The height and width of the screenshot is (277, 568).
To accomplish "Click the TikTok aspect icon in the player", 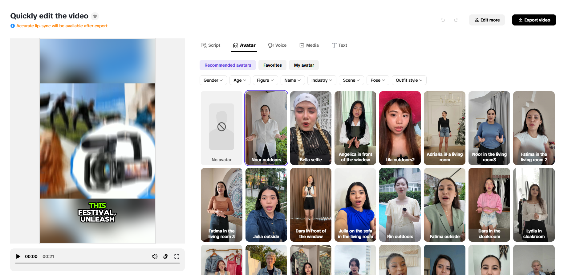I will pos(166,256).
